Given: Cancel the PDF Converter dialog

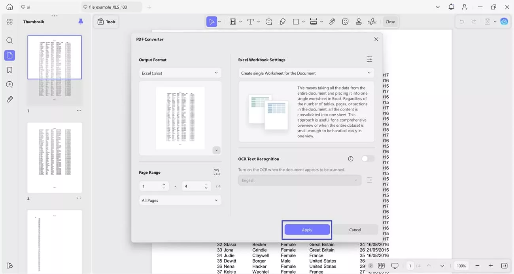Looking at the screenshot, I should click(x=355, y=229).
